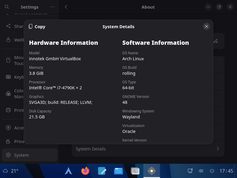Screen dimensions: 237x178
Task: Open Mouse & Touchpad sidebar icon
Action: (x=8, y=60)
